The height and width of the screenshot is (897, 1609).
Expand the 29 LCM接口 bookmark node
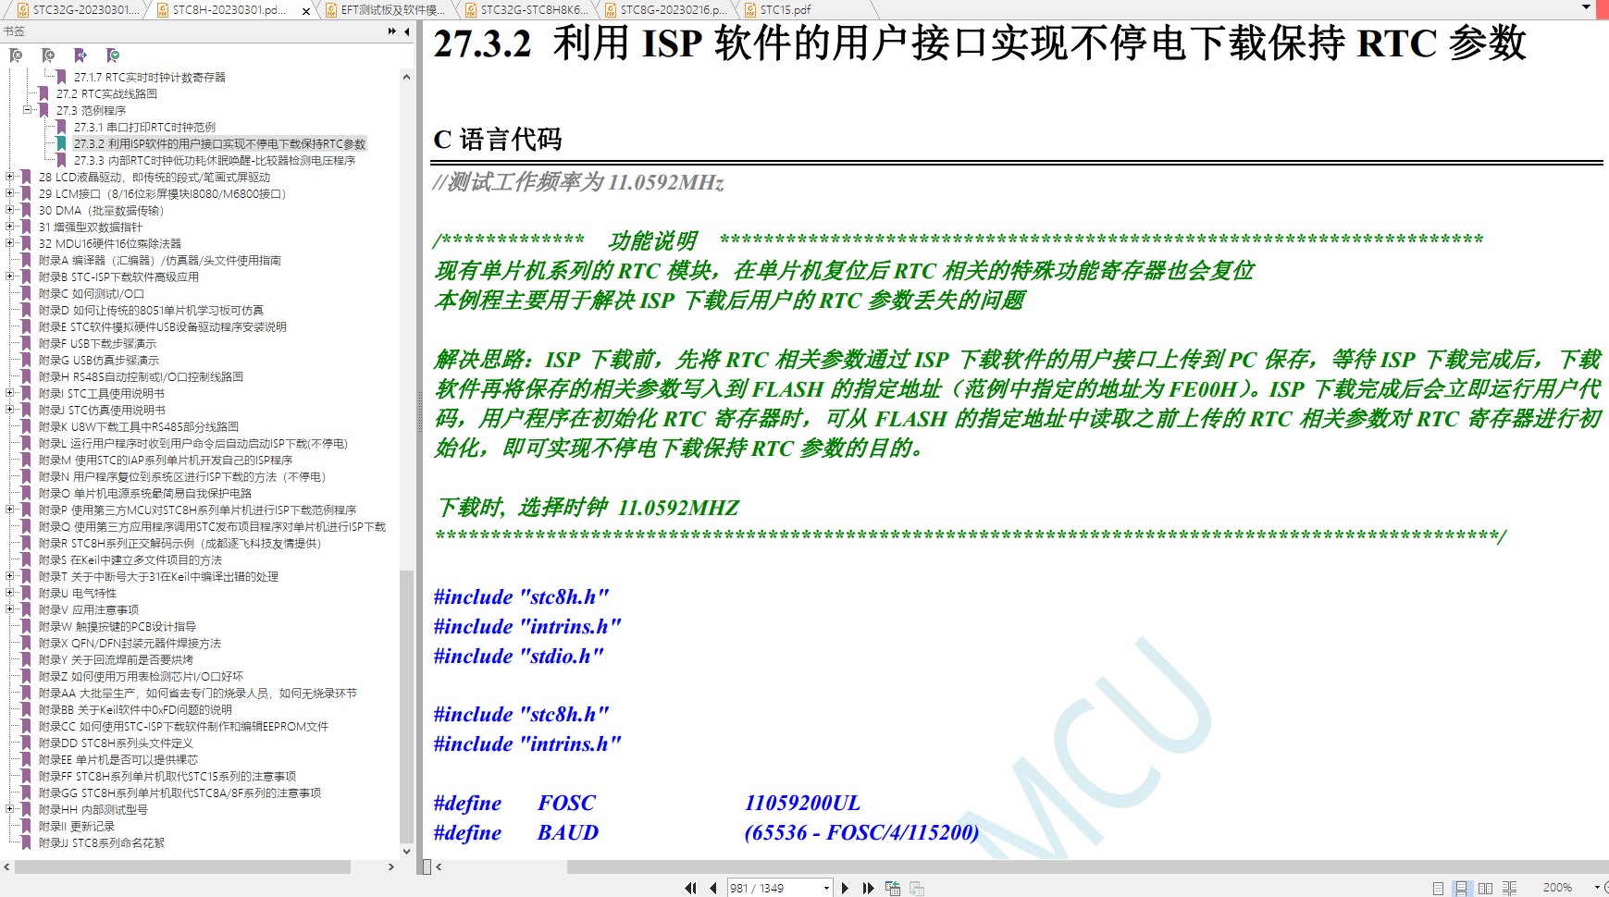coord(9,193)
